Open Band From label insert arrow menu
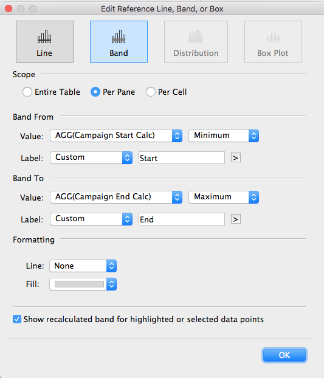 pyautogui.click(x=235, y=158)
